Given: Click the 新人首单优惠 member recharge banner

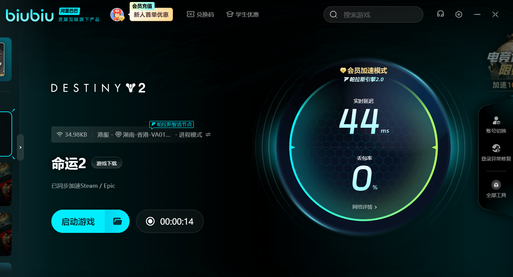Looking at the screenshot, I should point(151,15).
